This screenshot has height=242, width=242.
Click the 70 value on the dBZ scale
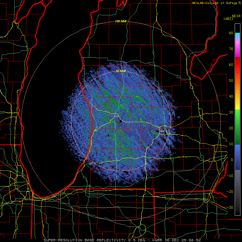pyautogui.click(x=231, y=49)
